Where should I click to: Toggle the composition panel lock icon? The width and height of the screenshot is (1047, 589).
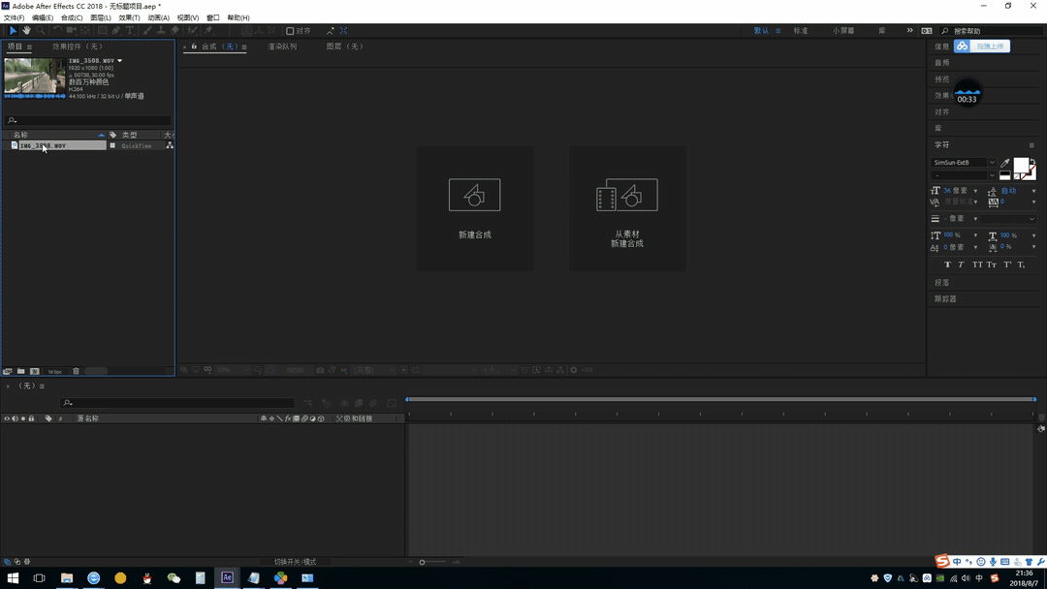[x=194, y=46]
